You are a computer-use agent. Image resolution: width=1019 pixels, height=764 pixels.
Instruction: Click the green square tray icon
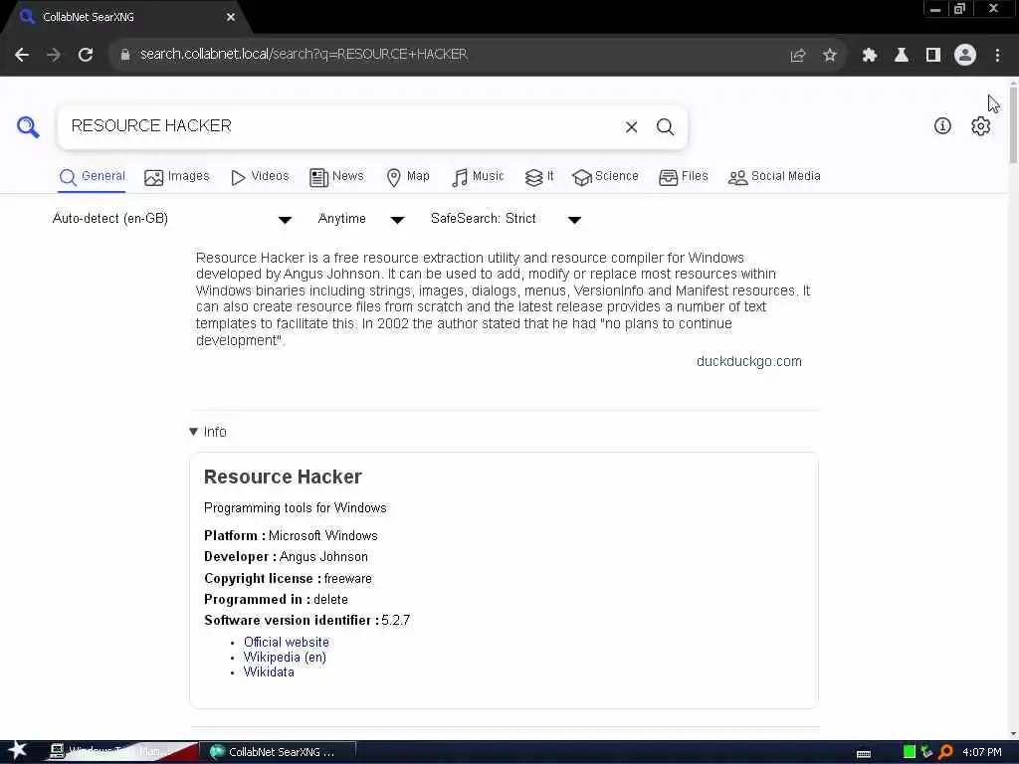(910, 752)
